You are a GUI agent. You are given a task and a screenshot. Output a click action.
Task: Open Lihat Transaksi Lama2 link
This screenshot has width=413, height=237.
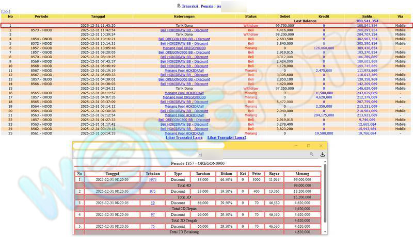(x=227, y=138)
